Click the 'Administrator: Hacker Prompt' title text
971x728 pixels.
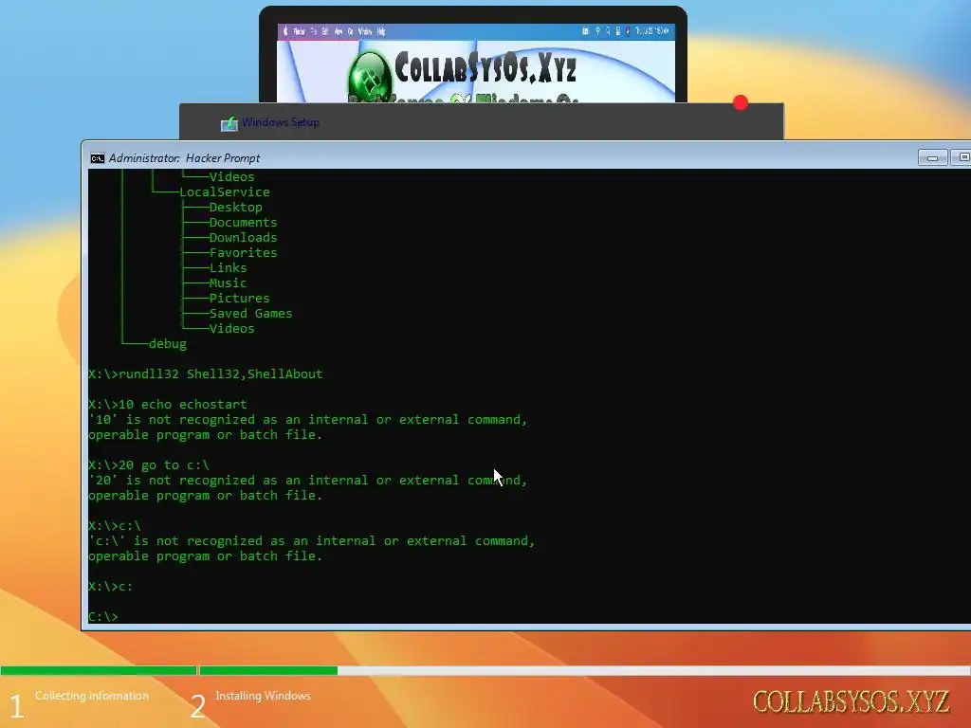pyautogui.click(x=185, y=158)
